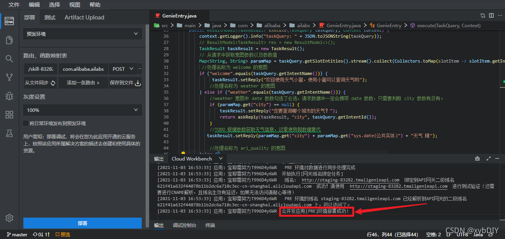This screenshot has height=239, width=505.
Task: Open the Search sidebar icon
Action: [9, 59]
